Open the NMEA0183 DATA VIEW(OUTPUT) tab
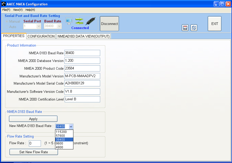Image resolution: width=232 pixels, height=163 pixels. [x=83, y=36]
